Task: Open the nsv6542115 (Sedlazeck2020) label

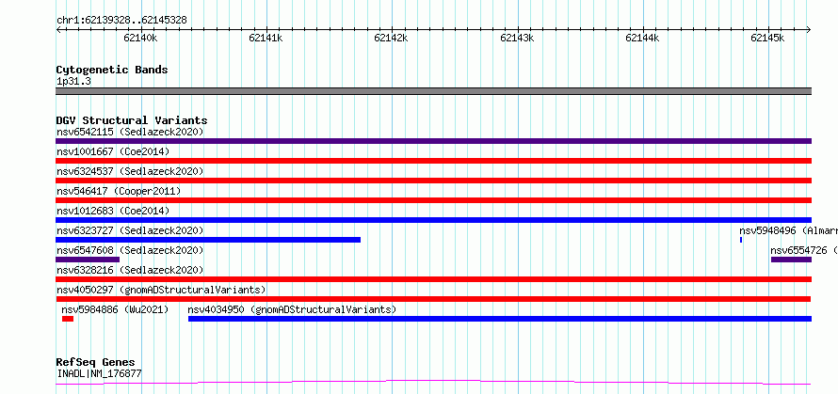Action: (130, 132)
